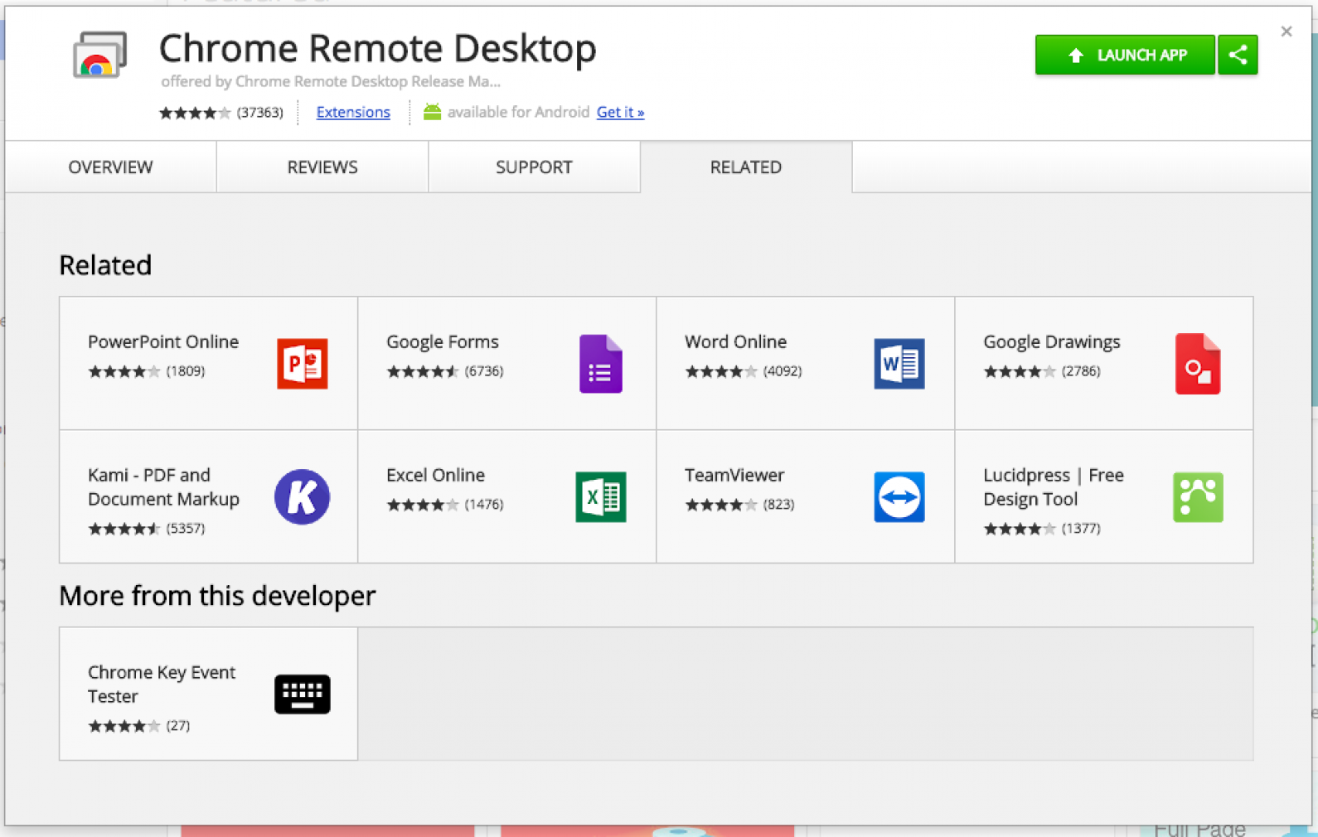Open the Chrome Key Event Tester title
1318x837 pixels.
coord(162,684)
